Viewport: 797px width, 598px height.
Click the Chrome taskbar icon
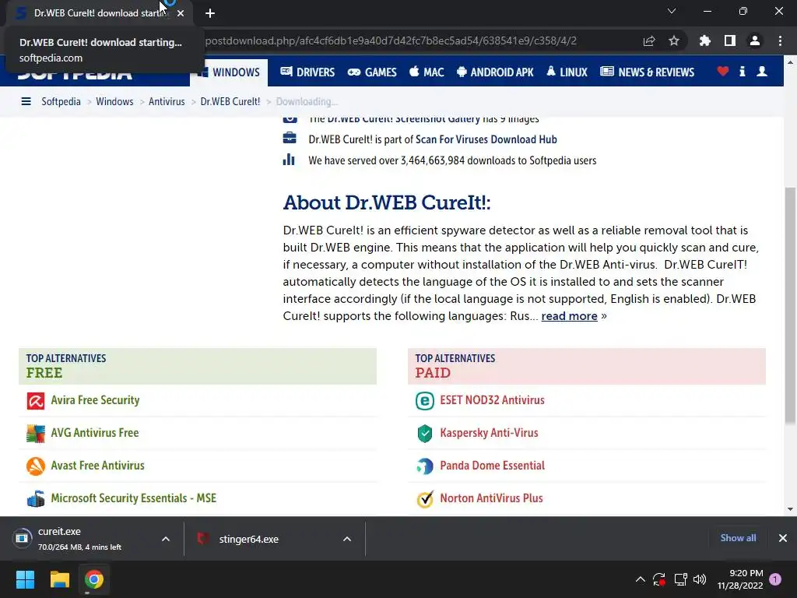pos(94,579)
